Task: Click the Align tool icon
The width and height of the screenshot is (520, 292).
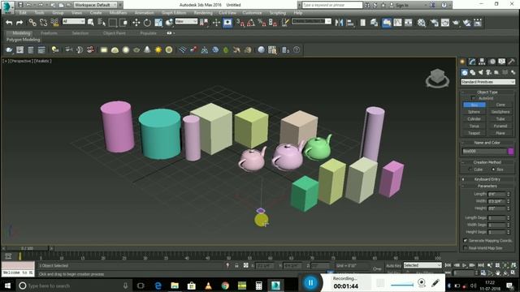Action: coord(349,23)
